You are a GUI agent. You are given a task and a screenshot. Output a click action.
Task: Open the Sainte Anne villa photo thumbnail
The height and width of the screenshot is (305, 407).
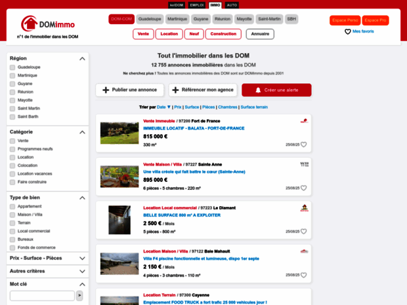119,177
